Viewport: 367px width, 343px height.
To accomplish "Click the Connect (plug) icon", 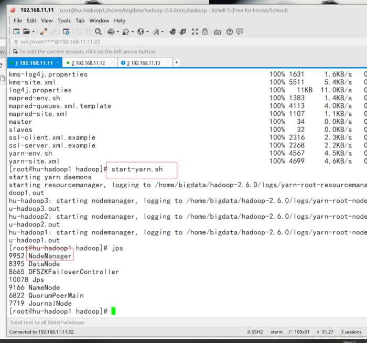I will pos(44,31).
